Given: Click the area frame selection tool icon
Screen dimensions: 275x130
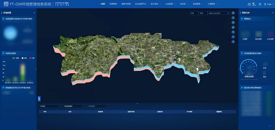Looking at the screenshot, I should point(233,23).
